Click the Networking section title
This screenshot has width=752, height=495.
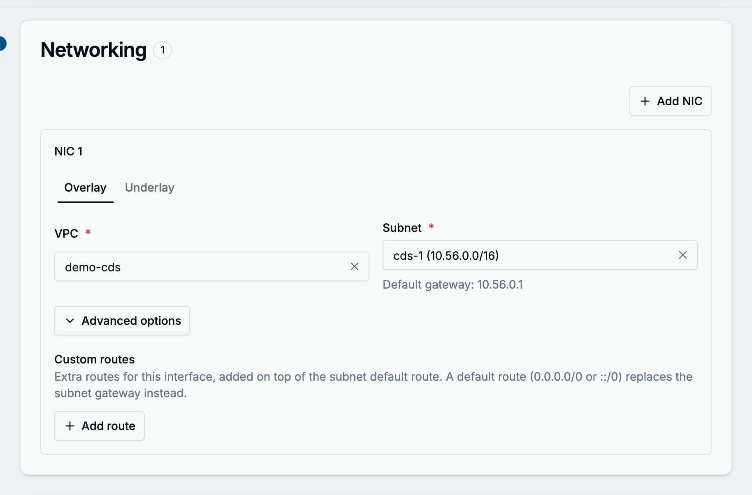click(x=93, y=50)
